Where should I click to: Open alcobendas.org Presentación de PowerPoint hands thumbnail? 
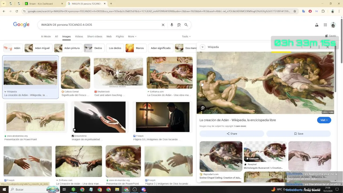coord(35,117)
